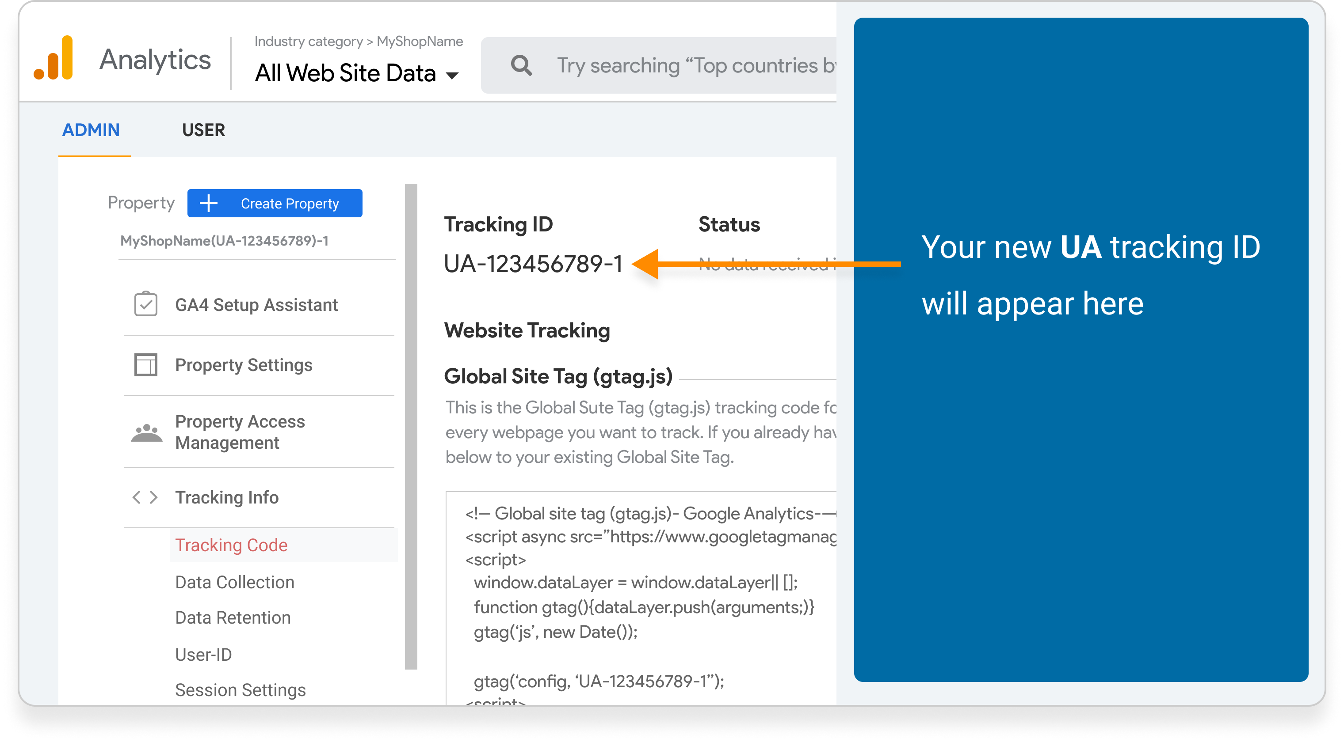Select the Tracking Code menu item
1344x742 pixels.
pos(283,545)
